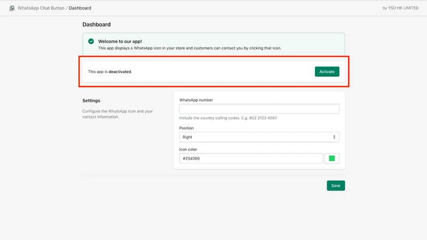427x240 pixels.
Task: Click the Position field label
Action: coord(186,128)
